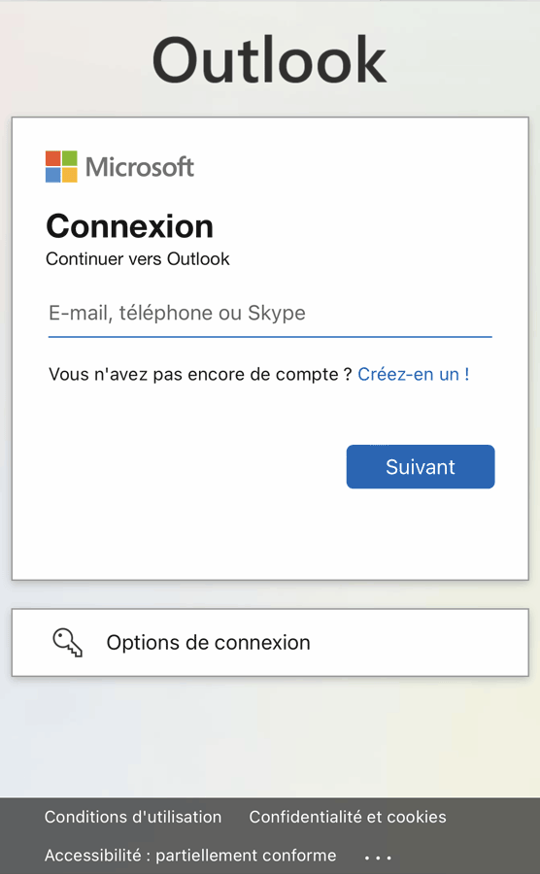Open the three-dots more footer options
540x874 pixels.
point(378,857)
